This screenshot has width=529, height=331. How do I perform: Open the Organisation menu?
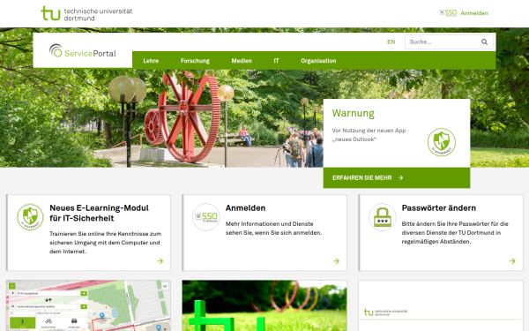[318, 61]
